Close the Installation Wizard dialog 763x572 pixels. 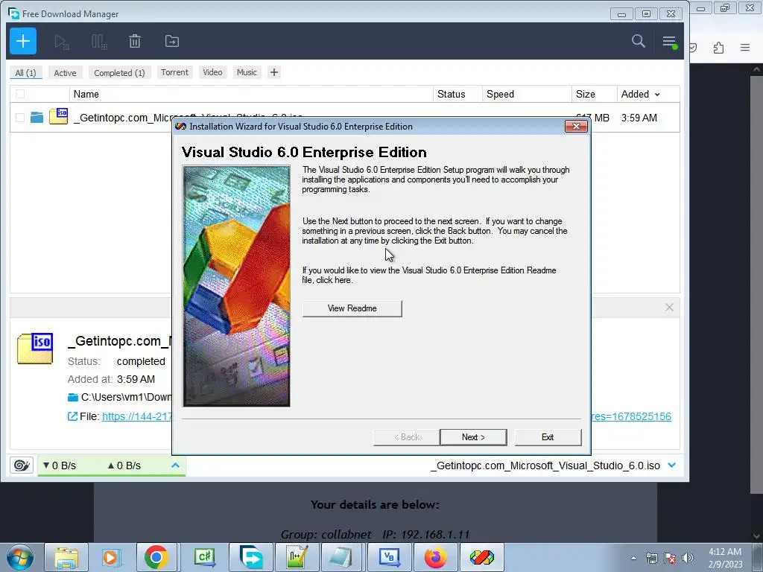[576, 127]
